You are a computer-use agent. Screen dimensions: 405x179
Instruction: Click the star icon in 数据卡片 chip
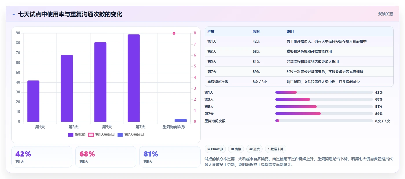(x=269, y=149)
